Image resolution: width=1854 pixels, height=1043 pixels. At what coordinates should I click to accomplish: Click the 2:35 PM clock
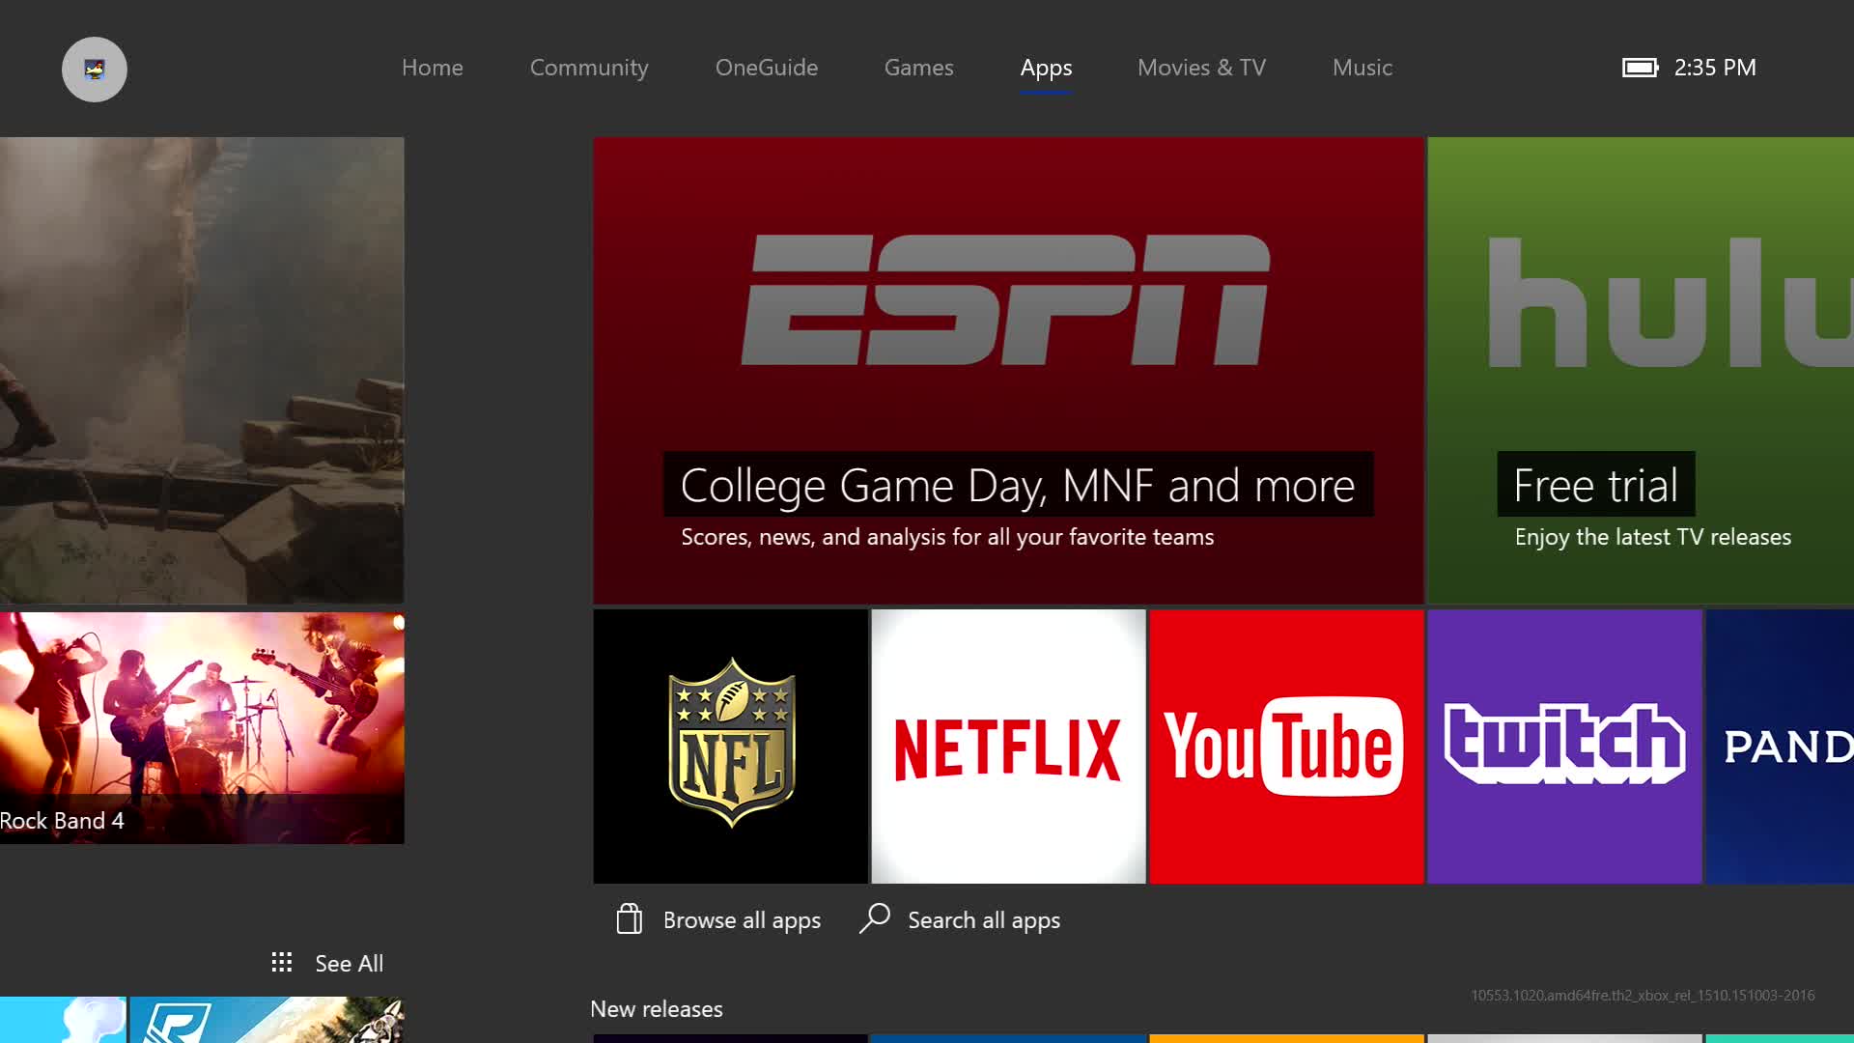(1715, 68)
